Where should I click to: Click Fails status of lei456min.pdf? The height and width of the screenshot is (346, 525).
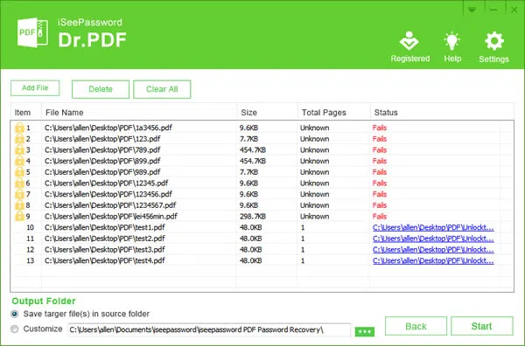tap(380, 216)
